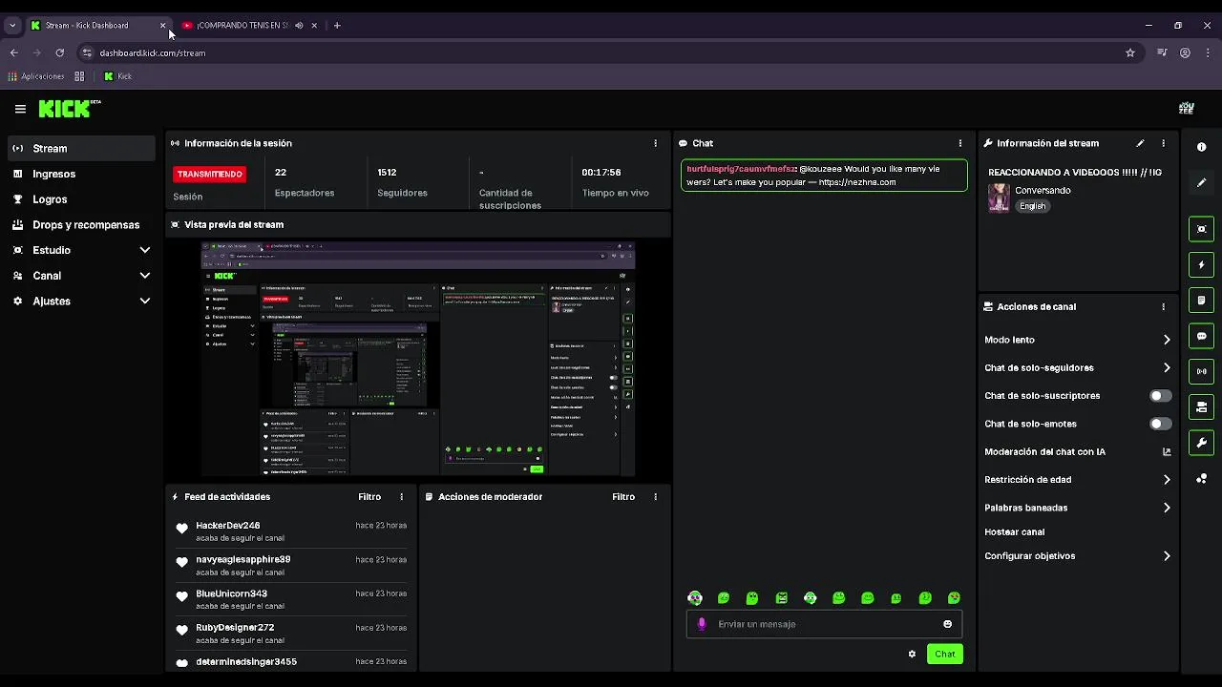This screenshot has width=1222, height=687.
Task: Open Chat de solo-seguidores options arrow
Action: (x=1166, y=367)
